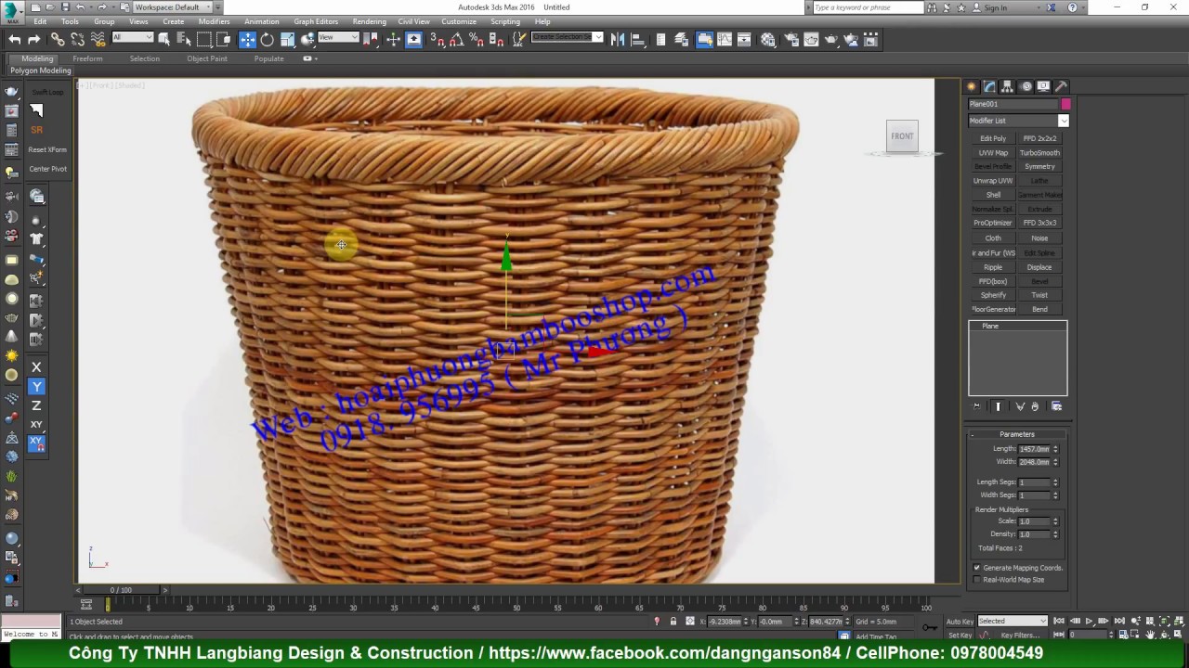Open the View reference coordinate dropdown
Image resolution: width=1189 pixels, height=668 pixels.
click(338, 37)
